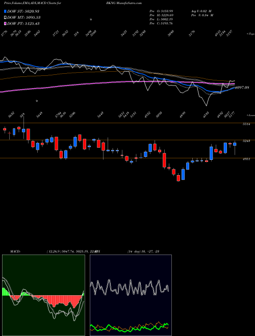Click the lowest red candlestick at the trough
The width and height of the screenshot is (255, 336).
[x=178, y=178]
